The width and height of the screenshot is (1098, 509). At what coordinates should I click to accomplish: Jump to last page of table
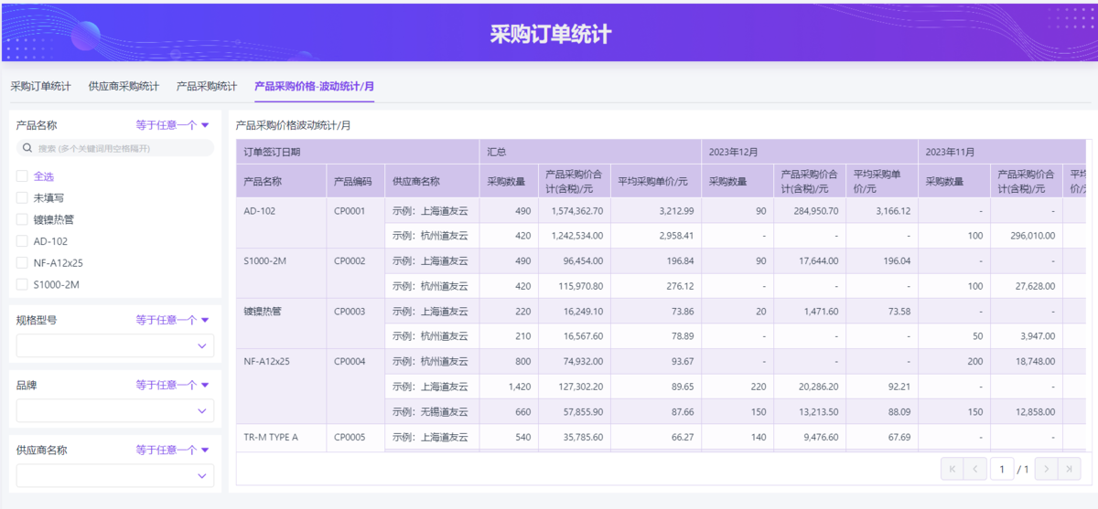(x=1070, y=469)
